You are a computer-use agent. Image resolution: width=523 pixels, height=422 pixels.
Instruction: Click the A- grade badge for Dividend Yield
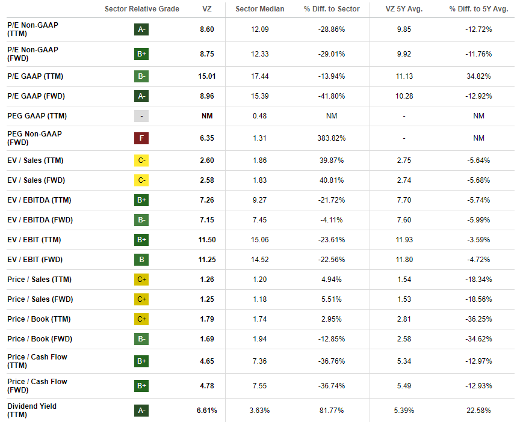point(141,411)
